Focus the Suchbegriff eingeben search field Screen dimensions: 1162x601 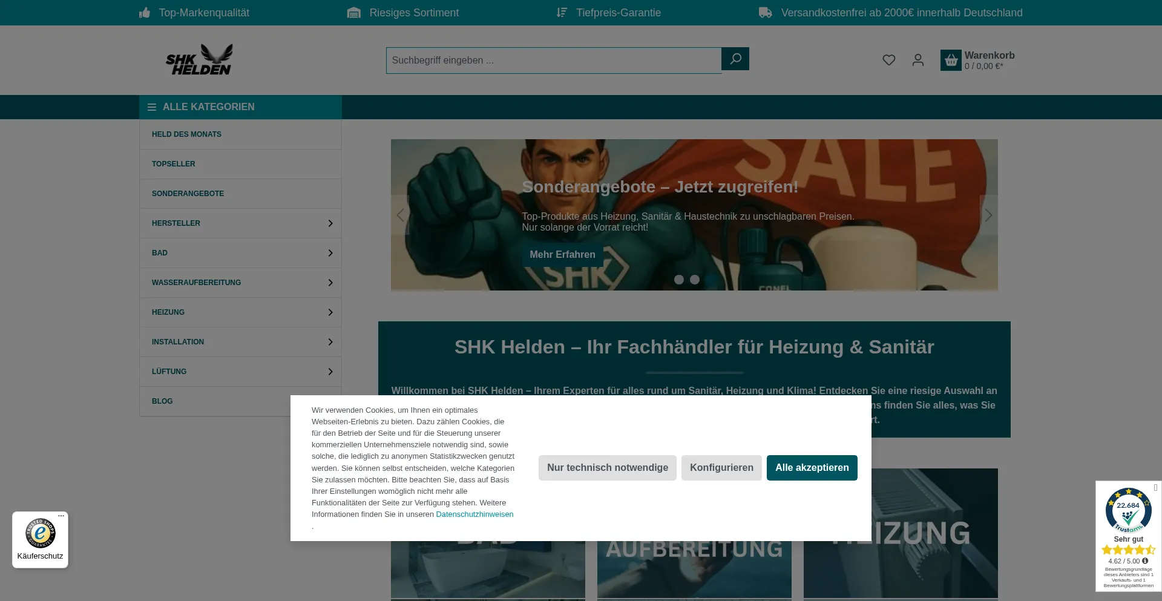[554, 61]
